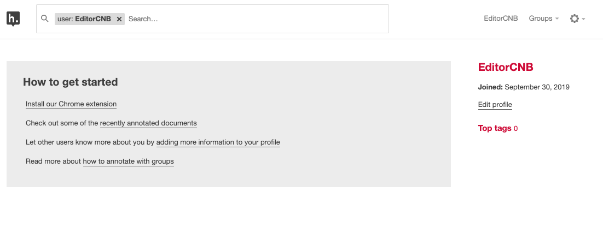Open how to annotate with groups link
The height and width of the screenshot is (228, 603).
pos(129,161)
